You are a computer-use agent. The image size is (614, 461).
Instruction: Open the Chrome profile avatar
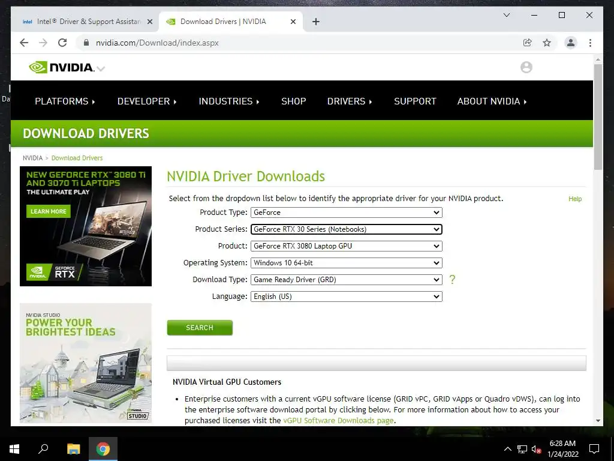571,43
